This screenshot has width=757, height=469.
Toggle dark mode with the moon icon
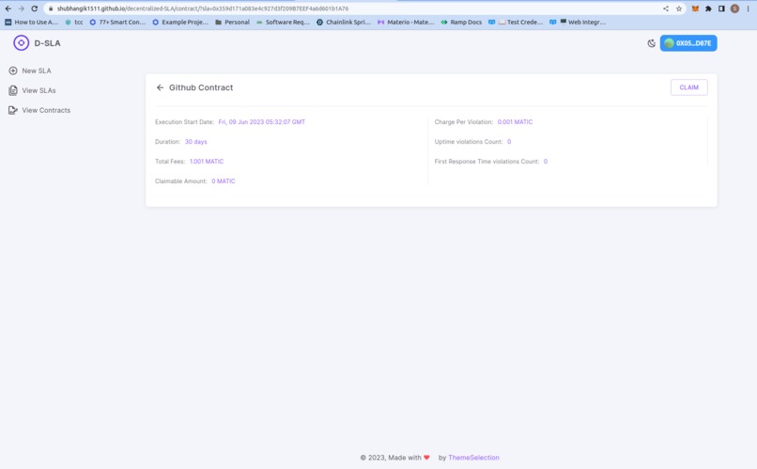click(651, 43)
